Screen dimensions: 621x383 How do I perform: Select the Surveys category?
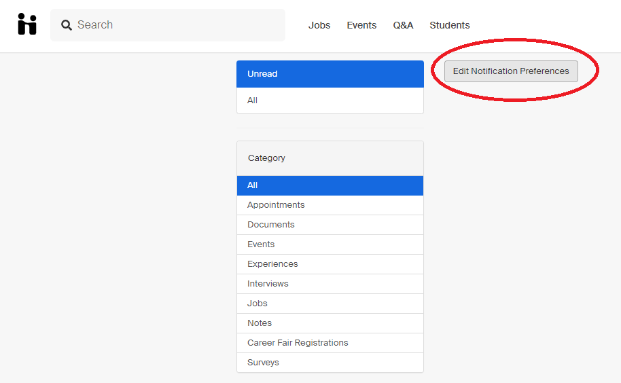[330, 363]
